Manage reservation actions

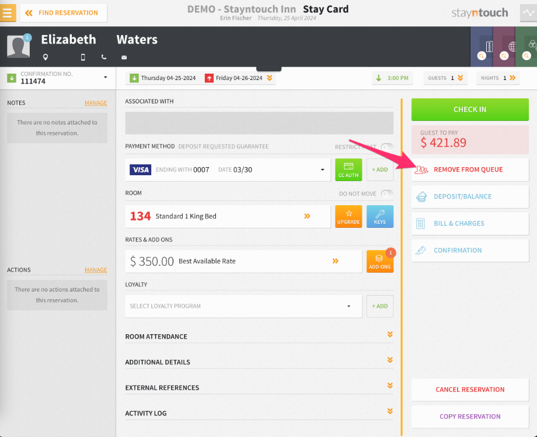pyautogui.click(x=96, y=270)
